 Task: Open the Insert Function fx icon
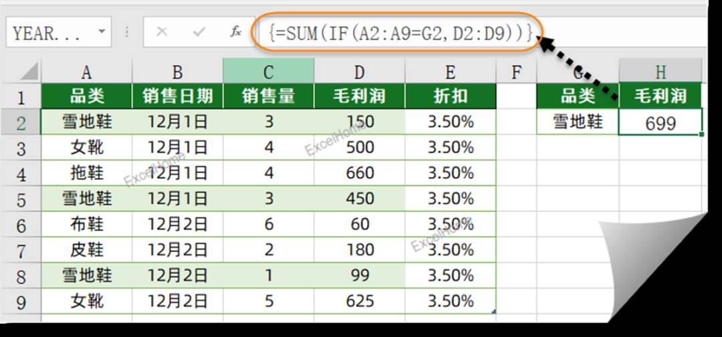click(x=236, y=32)
